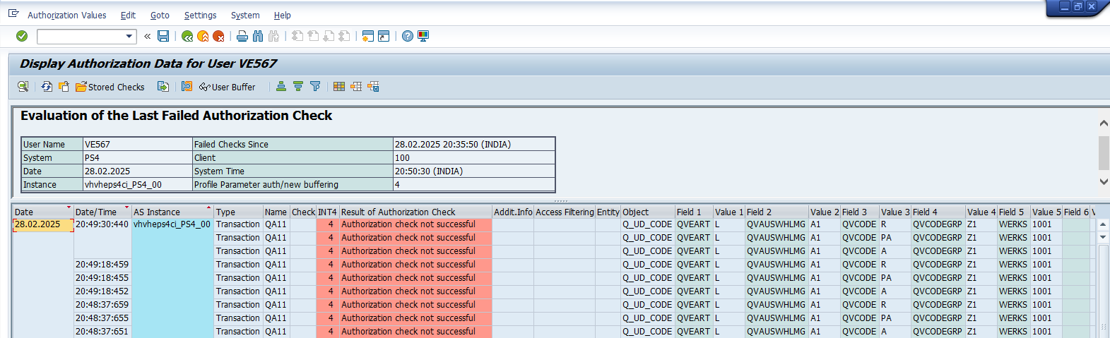The width and height of the screenshot is (1110, 338).
Task: Click the Set Filter funnel icon
Action: click(315, 87)
